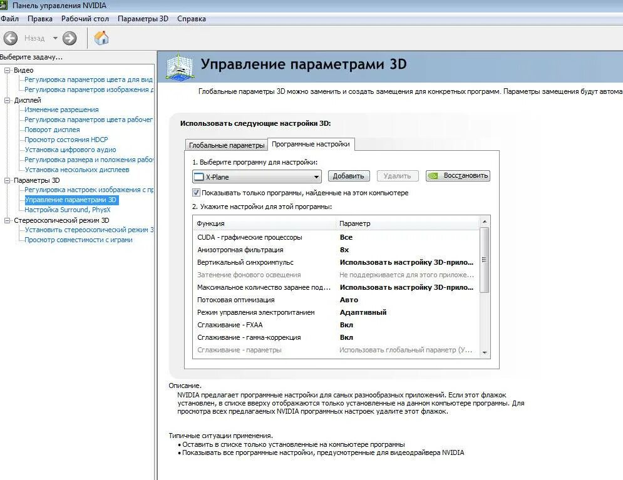623x480 pixels.
Task: Change Вертикальный синхроимпульс parameter value
Action: (x=406, y=262)
